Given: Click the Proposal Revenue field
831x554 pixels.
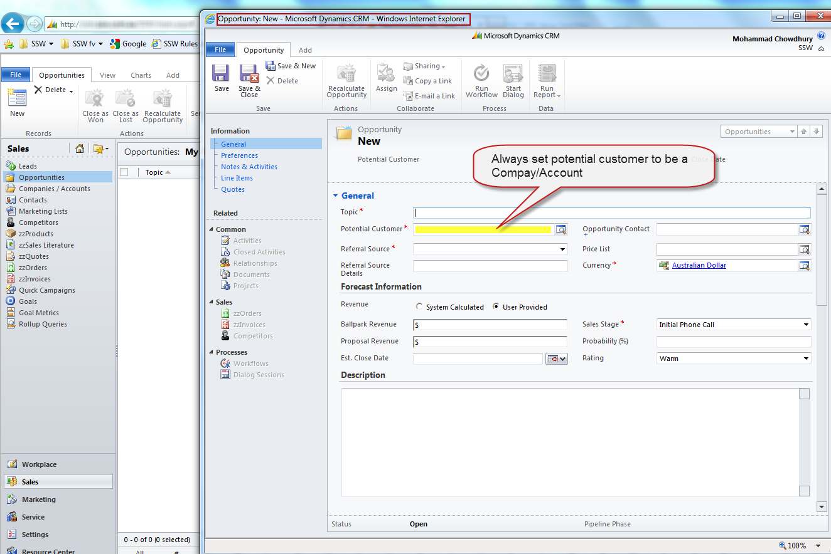Looking at the screenshot, I should click(490, 342).
